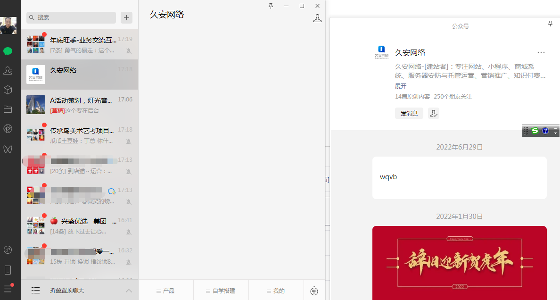Focus the 搜索 search field
The height and width of the screenshot is (300, 560).
point(71,17)
